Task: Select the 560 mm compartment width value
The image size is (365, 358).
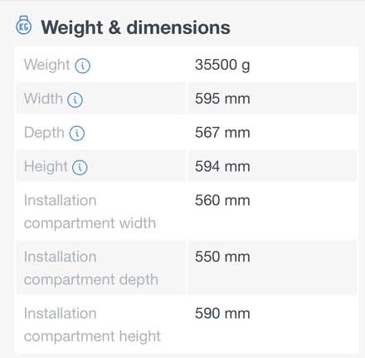Action: tap(222, 200)
